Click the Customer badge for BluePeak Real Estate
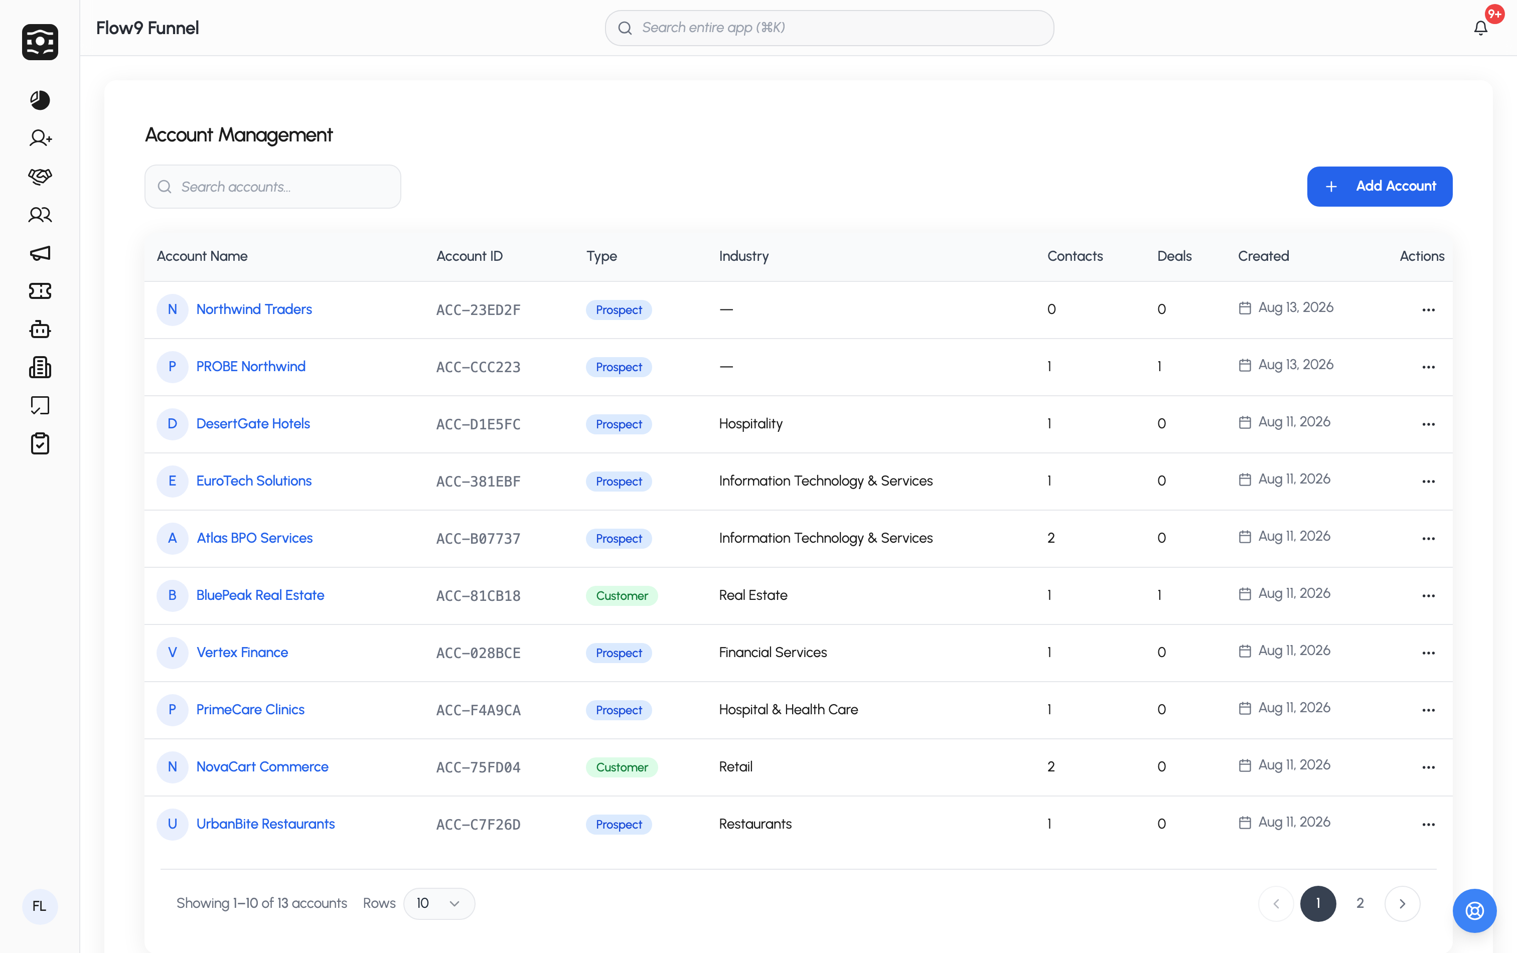This screenshot has height=953, width=1517. click(622, 596)
